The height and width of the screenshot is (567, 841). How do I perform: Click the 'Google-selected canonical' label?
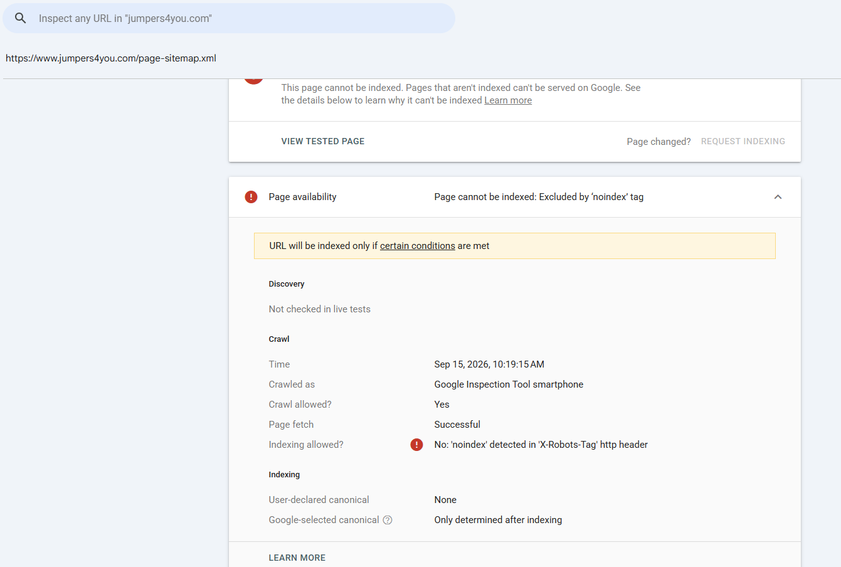(324, 520)
